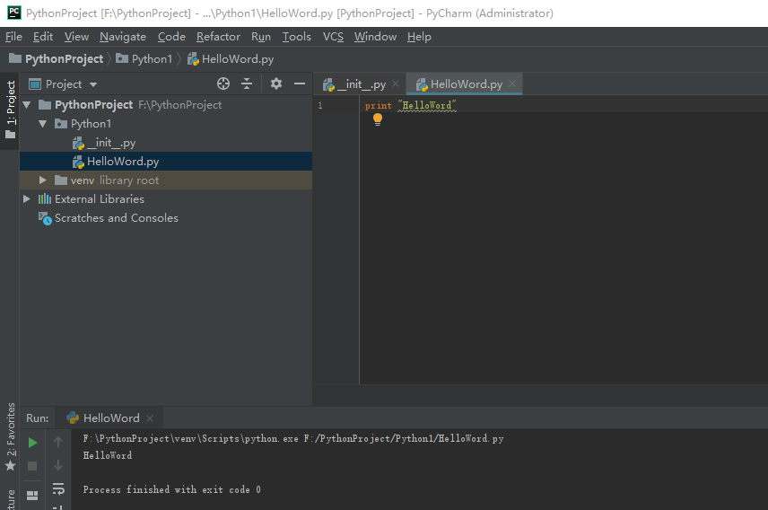Toggle the 1: Project tool window button
768x510 pixels.
(10, 110)
